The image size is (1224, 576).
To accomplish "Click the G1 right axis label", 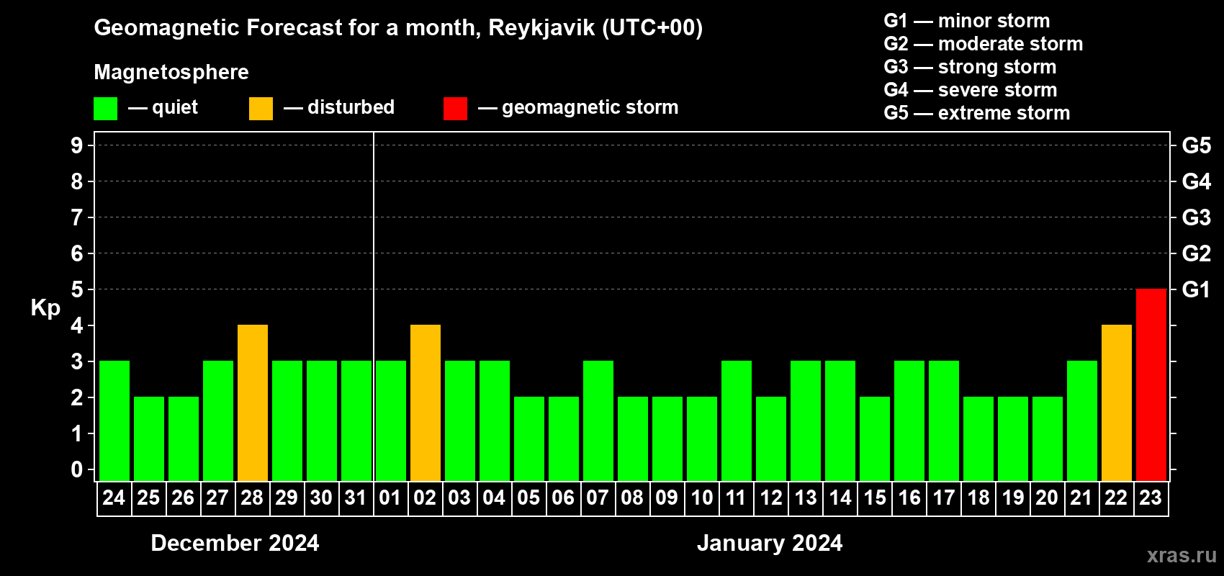I will click(x=1197, y=289).
